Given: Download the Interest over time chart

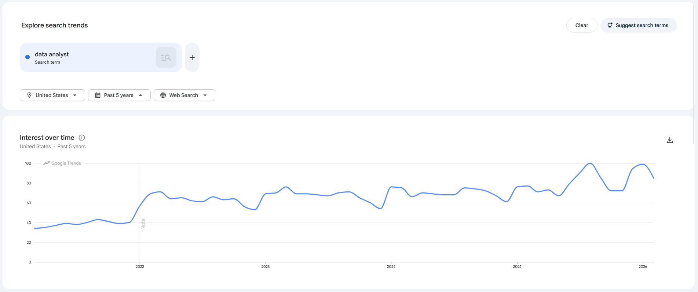Looking at the screenshot, I should click(x=669, y=140).
